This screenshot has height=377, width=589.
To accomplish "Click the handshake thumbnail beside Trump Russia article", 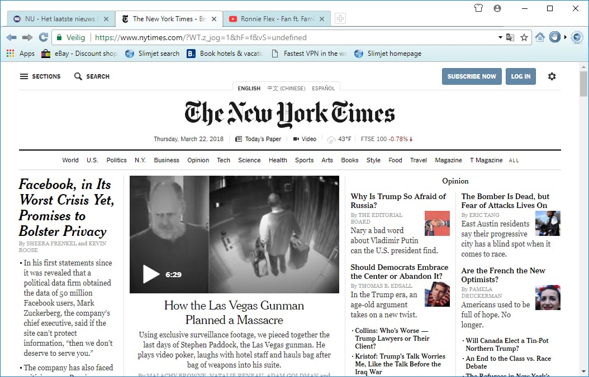I will (437, 223).
